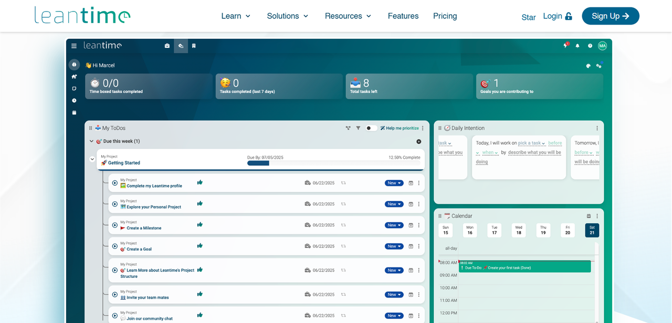Open the lightning notifications icon with red badge
This screenshot has width=672, height=323.
566,46
